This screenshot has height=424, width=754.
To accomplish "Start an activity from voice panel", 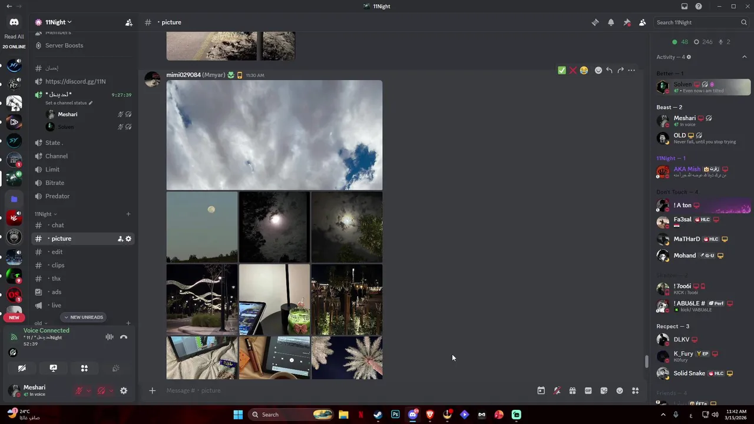I will pyautogui.click(x=84, y=368).
